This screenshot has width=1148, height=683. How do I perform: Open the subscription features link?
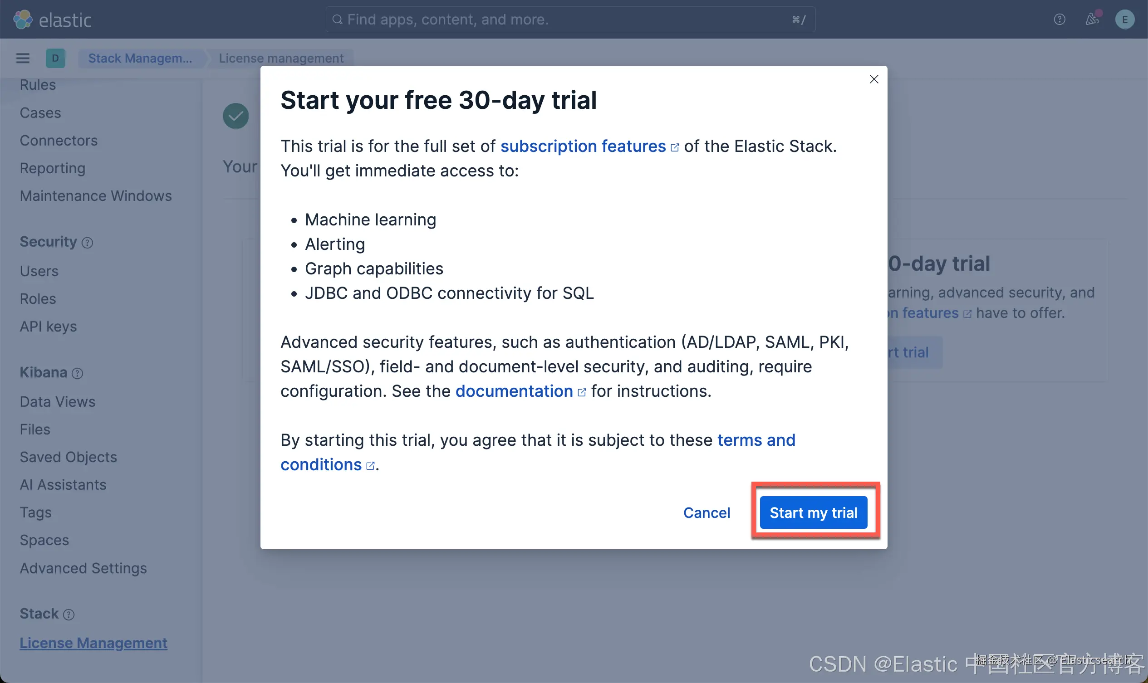coord(583,146)
